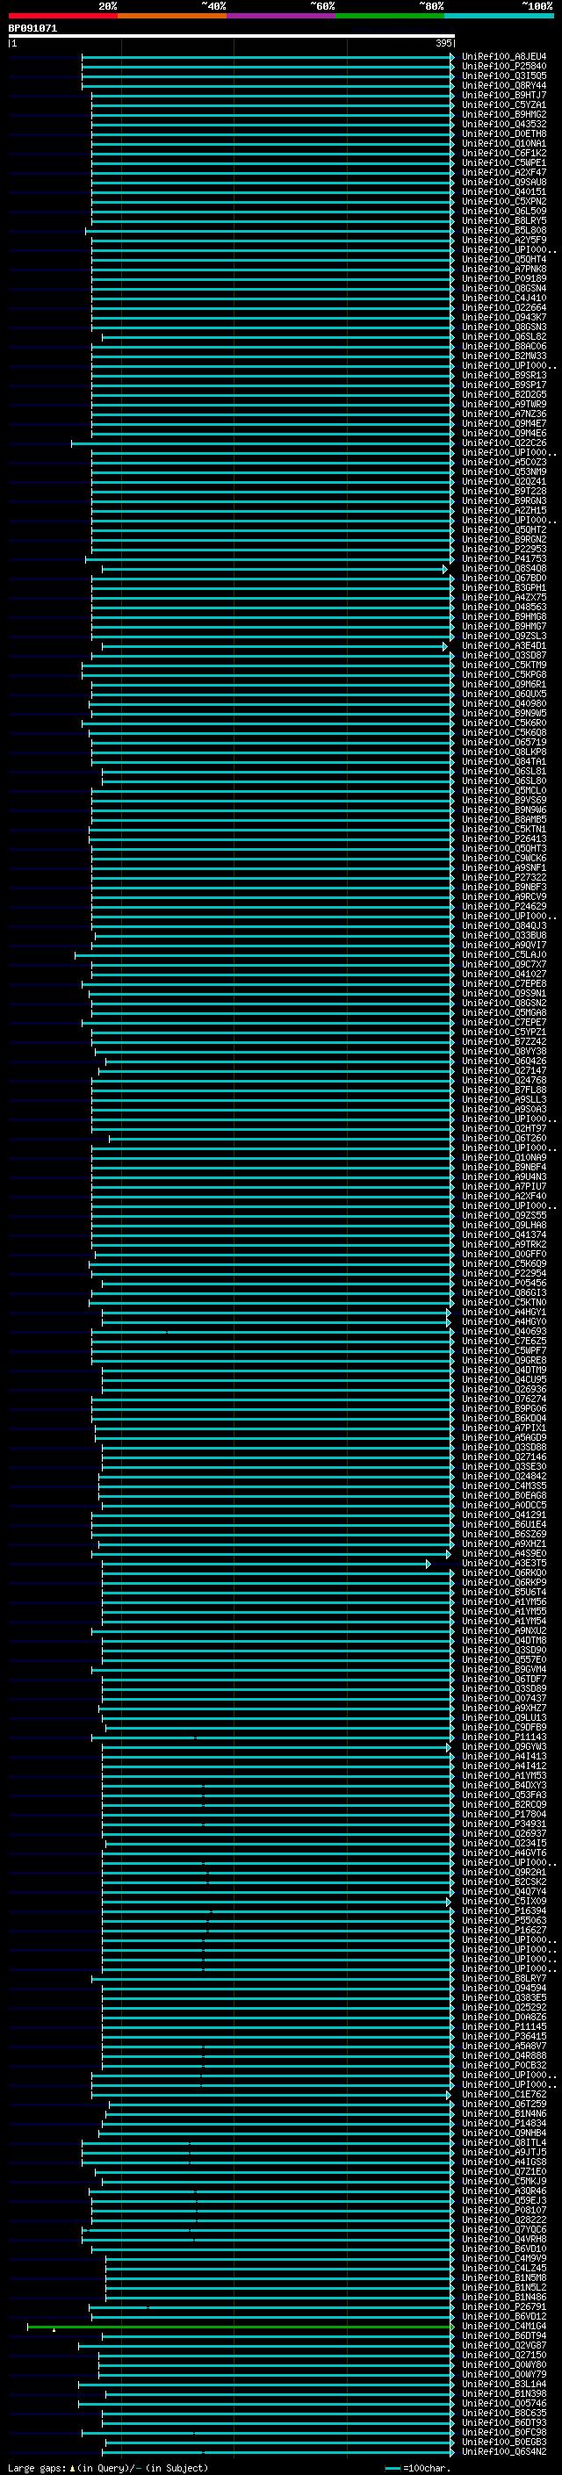Select hit label UniRef100_Q7YQC6
562x2475 pixels.
pos(504,2229)
